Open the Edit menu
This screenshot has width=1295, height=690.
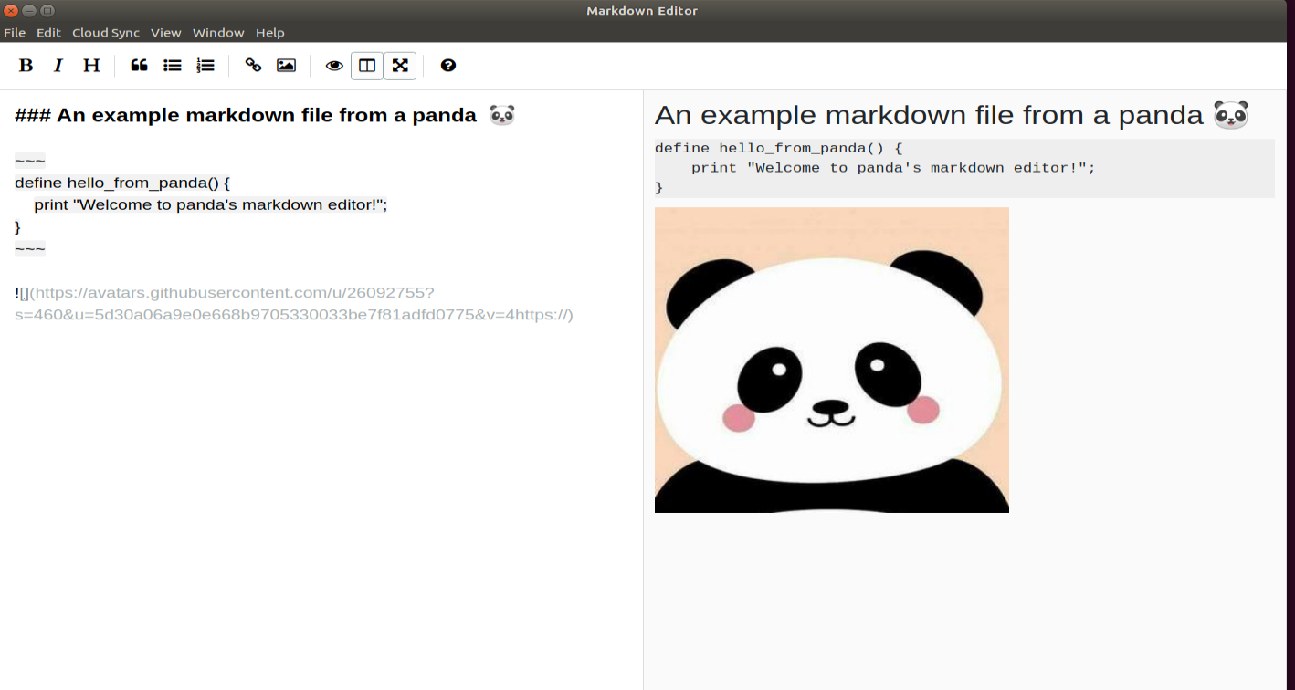pos(48,33)
